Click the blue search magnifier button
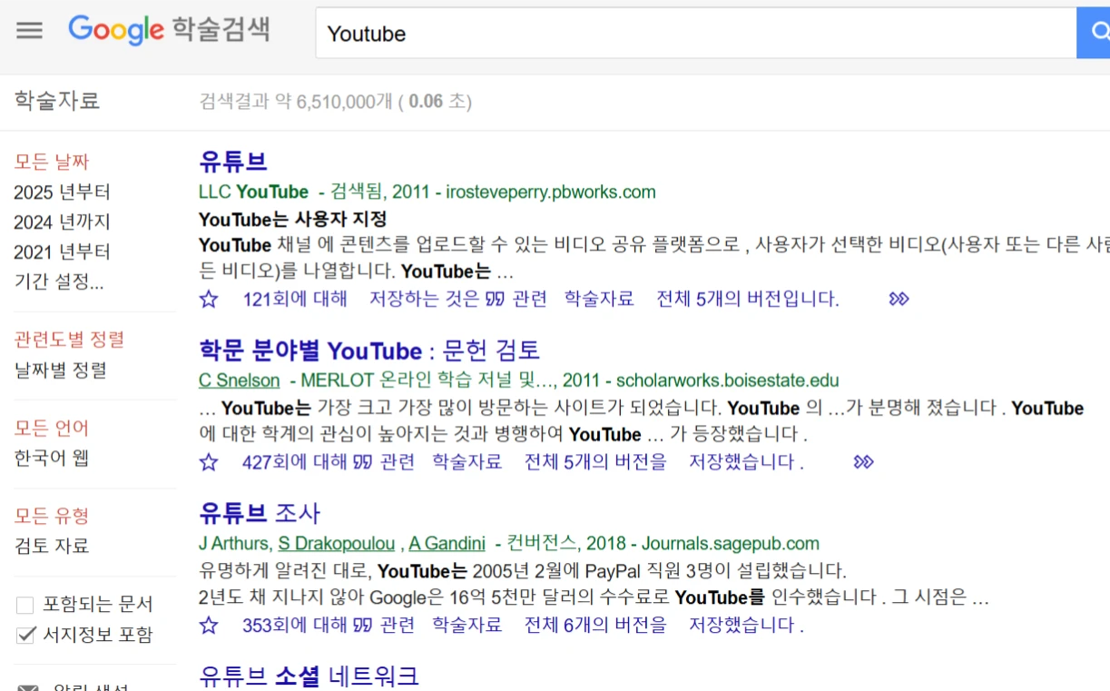 pos(1099,32)
